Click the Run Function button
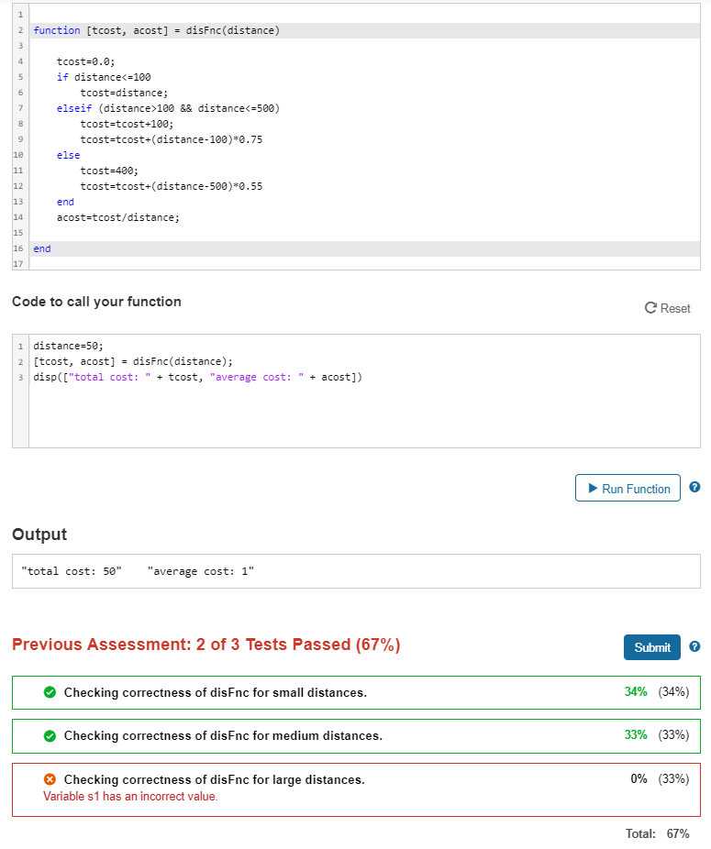The width and height of the screenshot is (711, 849). (628, 488)
